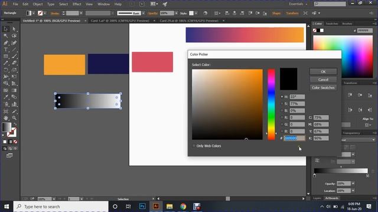Click the Gradient panel gradient ramp
Screen dimensions: 378x212
pyautogui.click(x=341, y=171)
